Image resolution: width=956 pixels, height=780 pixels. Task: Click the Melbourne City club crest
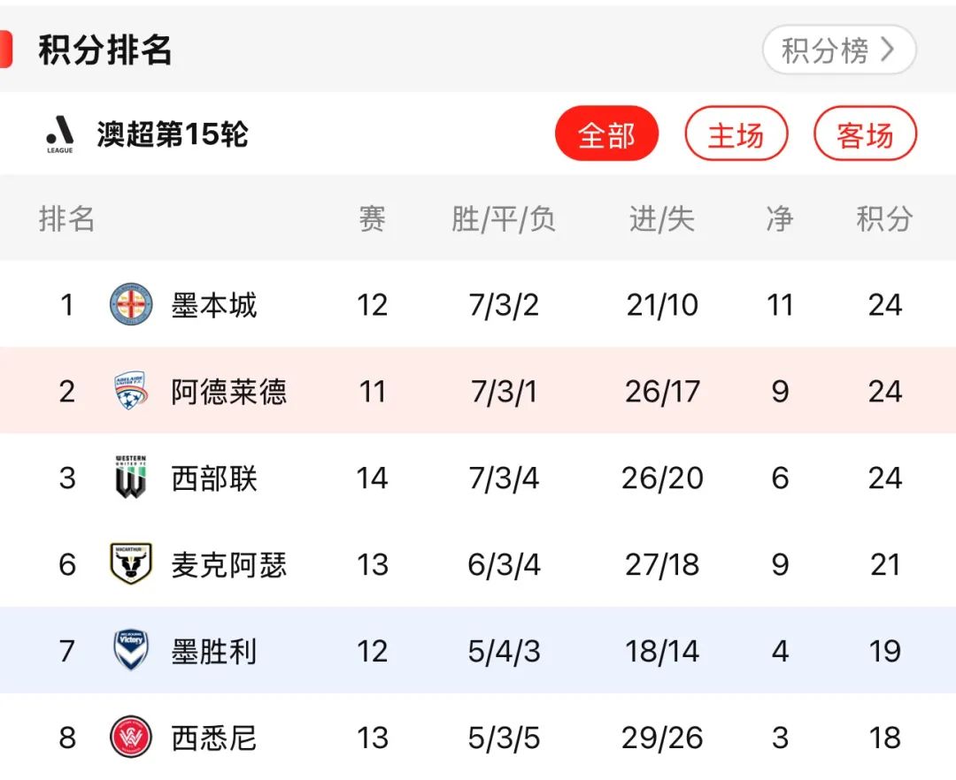[131, 304]
